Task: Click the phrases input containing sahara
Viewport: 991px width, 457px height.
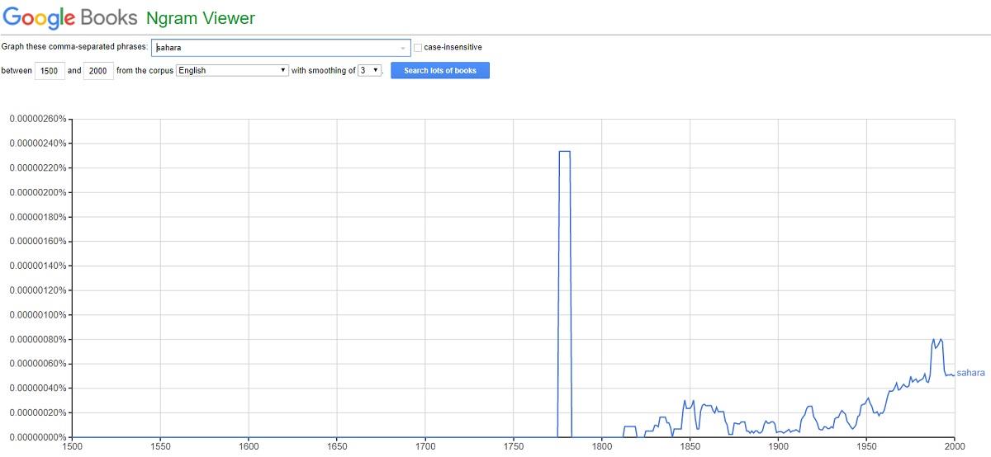Action: 281,48
